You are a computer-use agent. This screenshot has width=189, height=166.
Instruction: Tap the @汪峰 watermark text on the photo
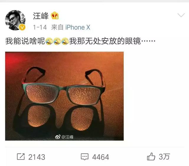(67, 137)
